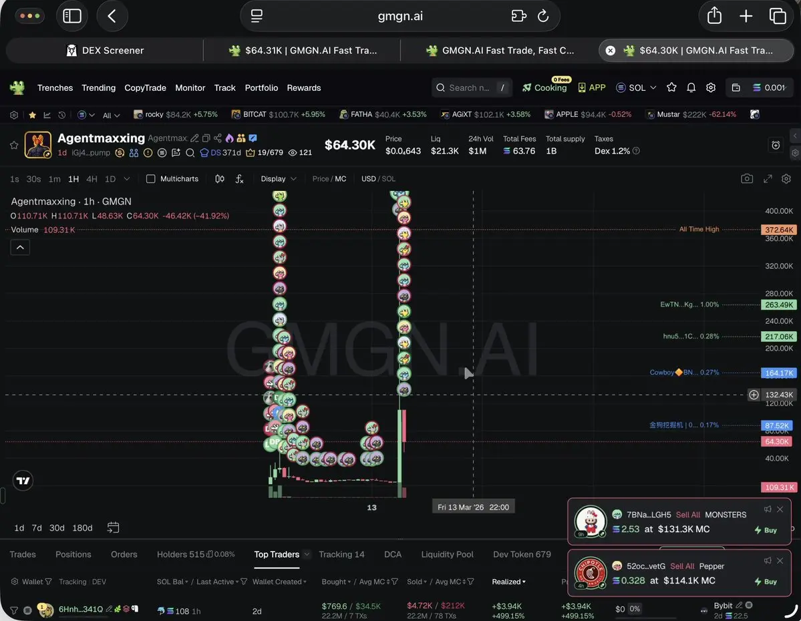
Task: Click the TradingView logo on the chart
Action: (x=23, y=481)
